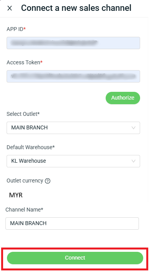Click the Connect a new sales channel heading
This screenshot has width=149, height=277.
[76, 8]
